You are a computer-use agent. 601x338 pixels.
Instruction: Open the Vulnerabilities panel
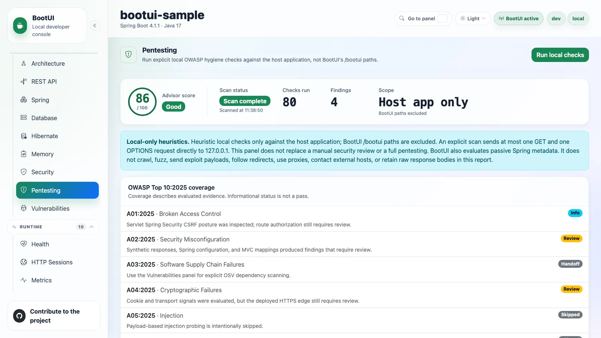(57, 208)
